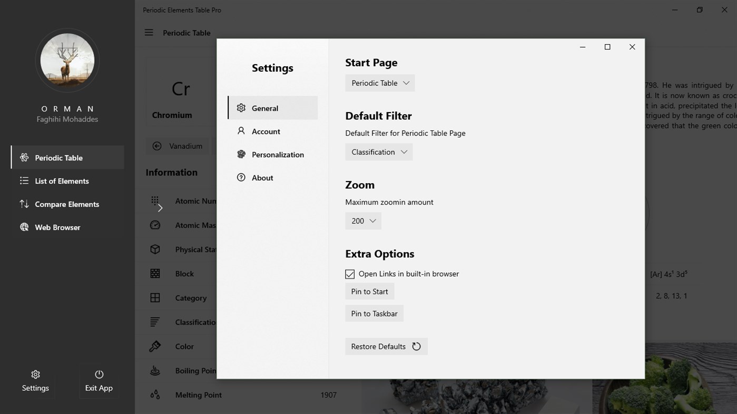Click the Exit App button

click(99, 381)
